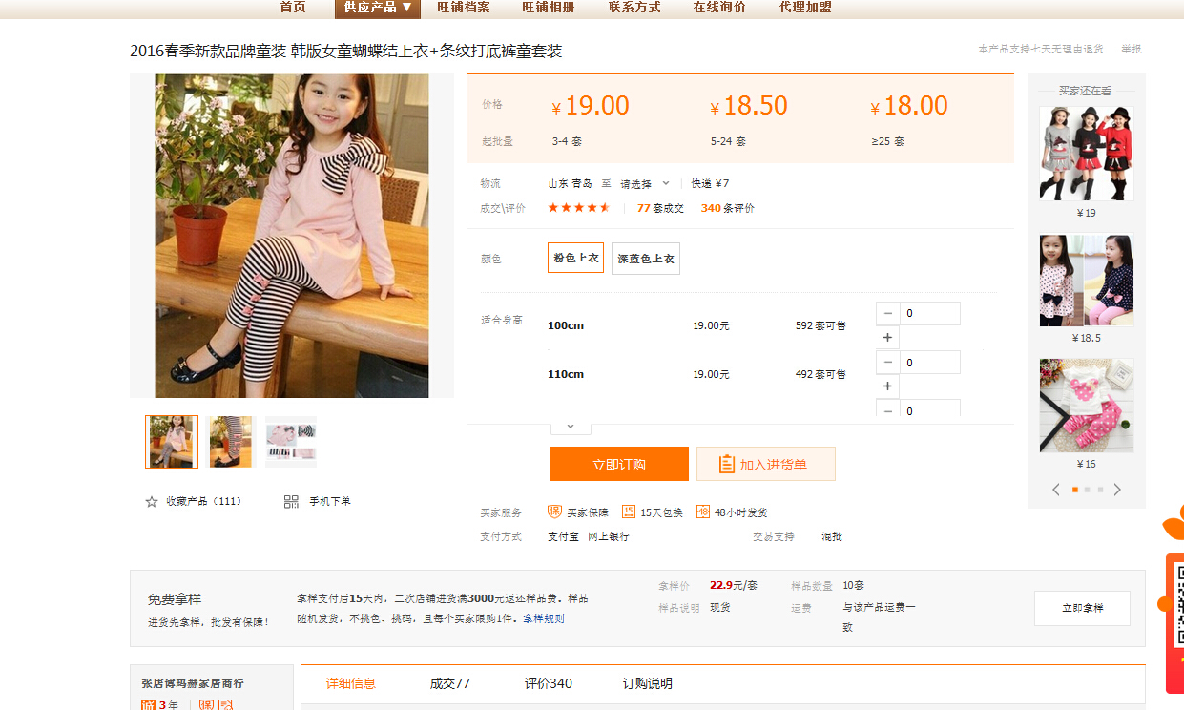
Task: Open the 联系方式 navigation item
Action: (x=634, y=8)
